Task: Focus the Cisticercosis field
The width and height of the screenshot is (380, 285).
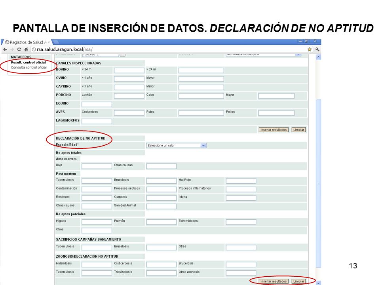Action: 161,264
